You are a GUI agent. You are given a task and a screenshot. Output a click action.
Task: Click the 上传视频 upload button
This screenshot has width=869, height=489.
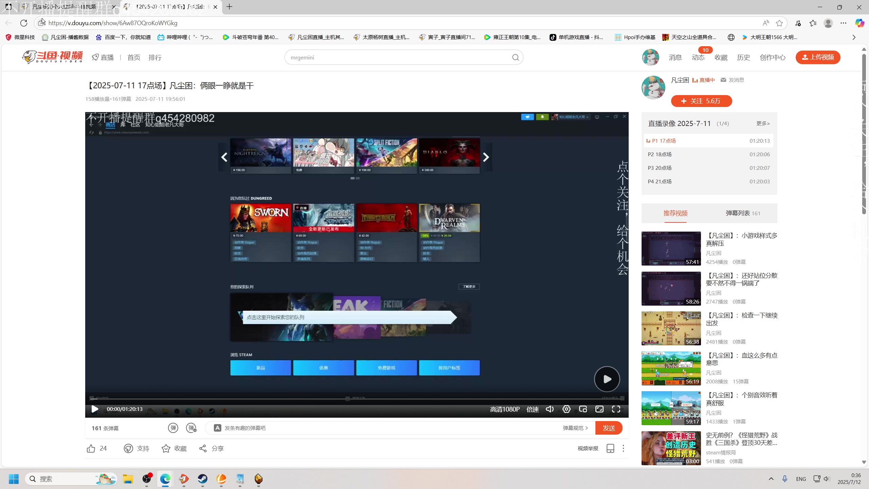click(x=818, y=57)
